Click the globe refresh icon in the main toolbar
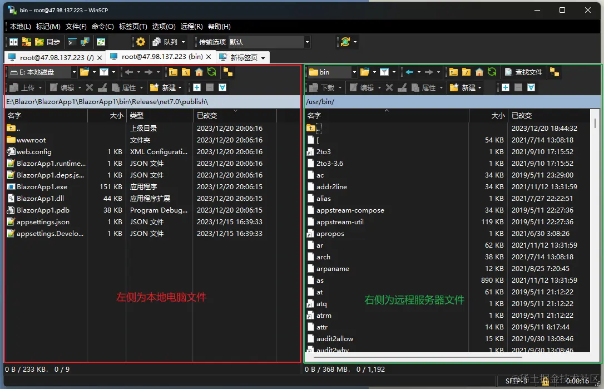 pos(345,42)
